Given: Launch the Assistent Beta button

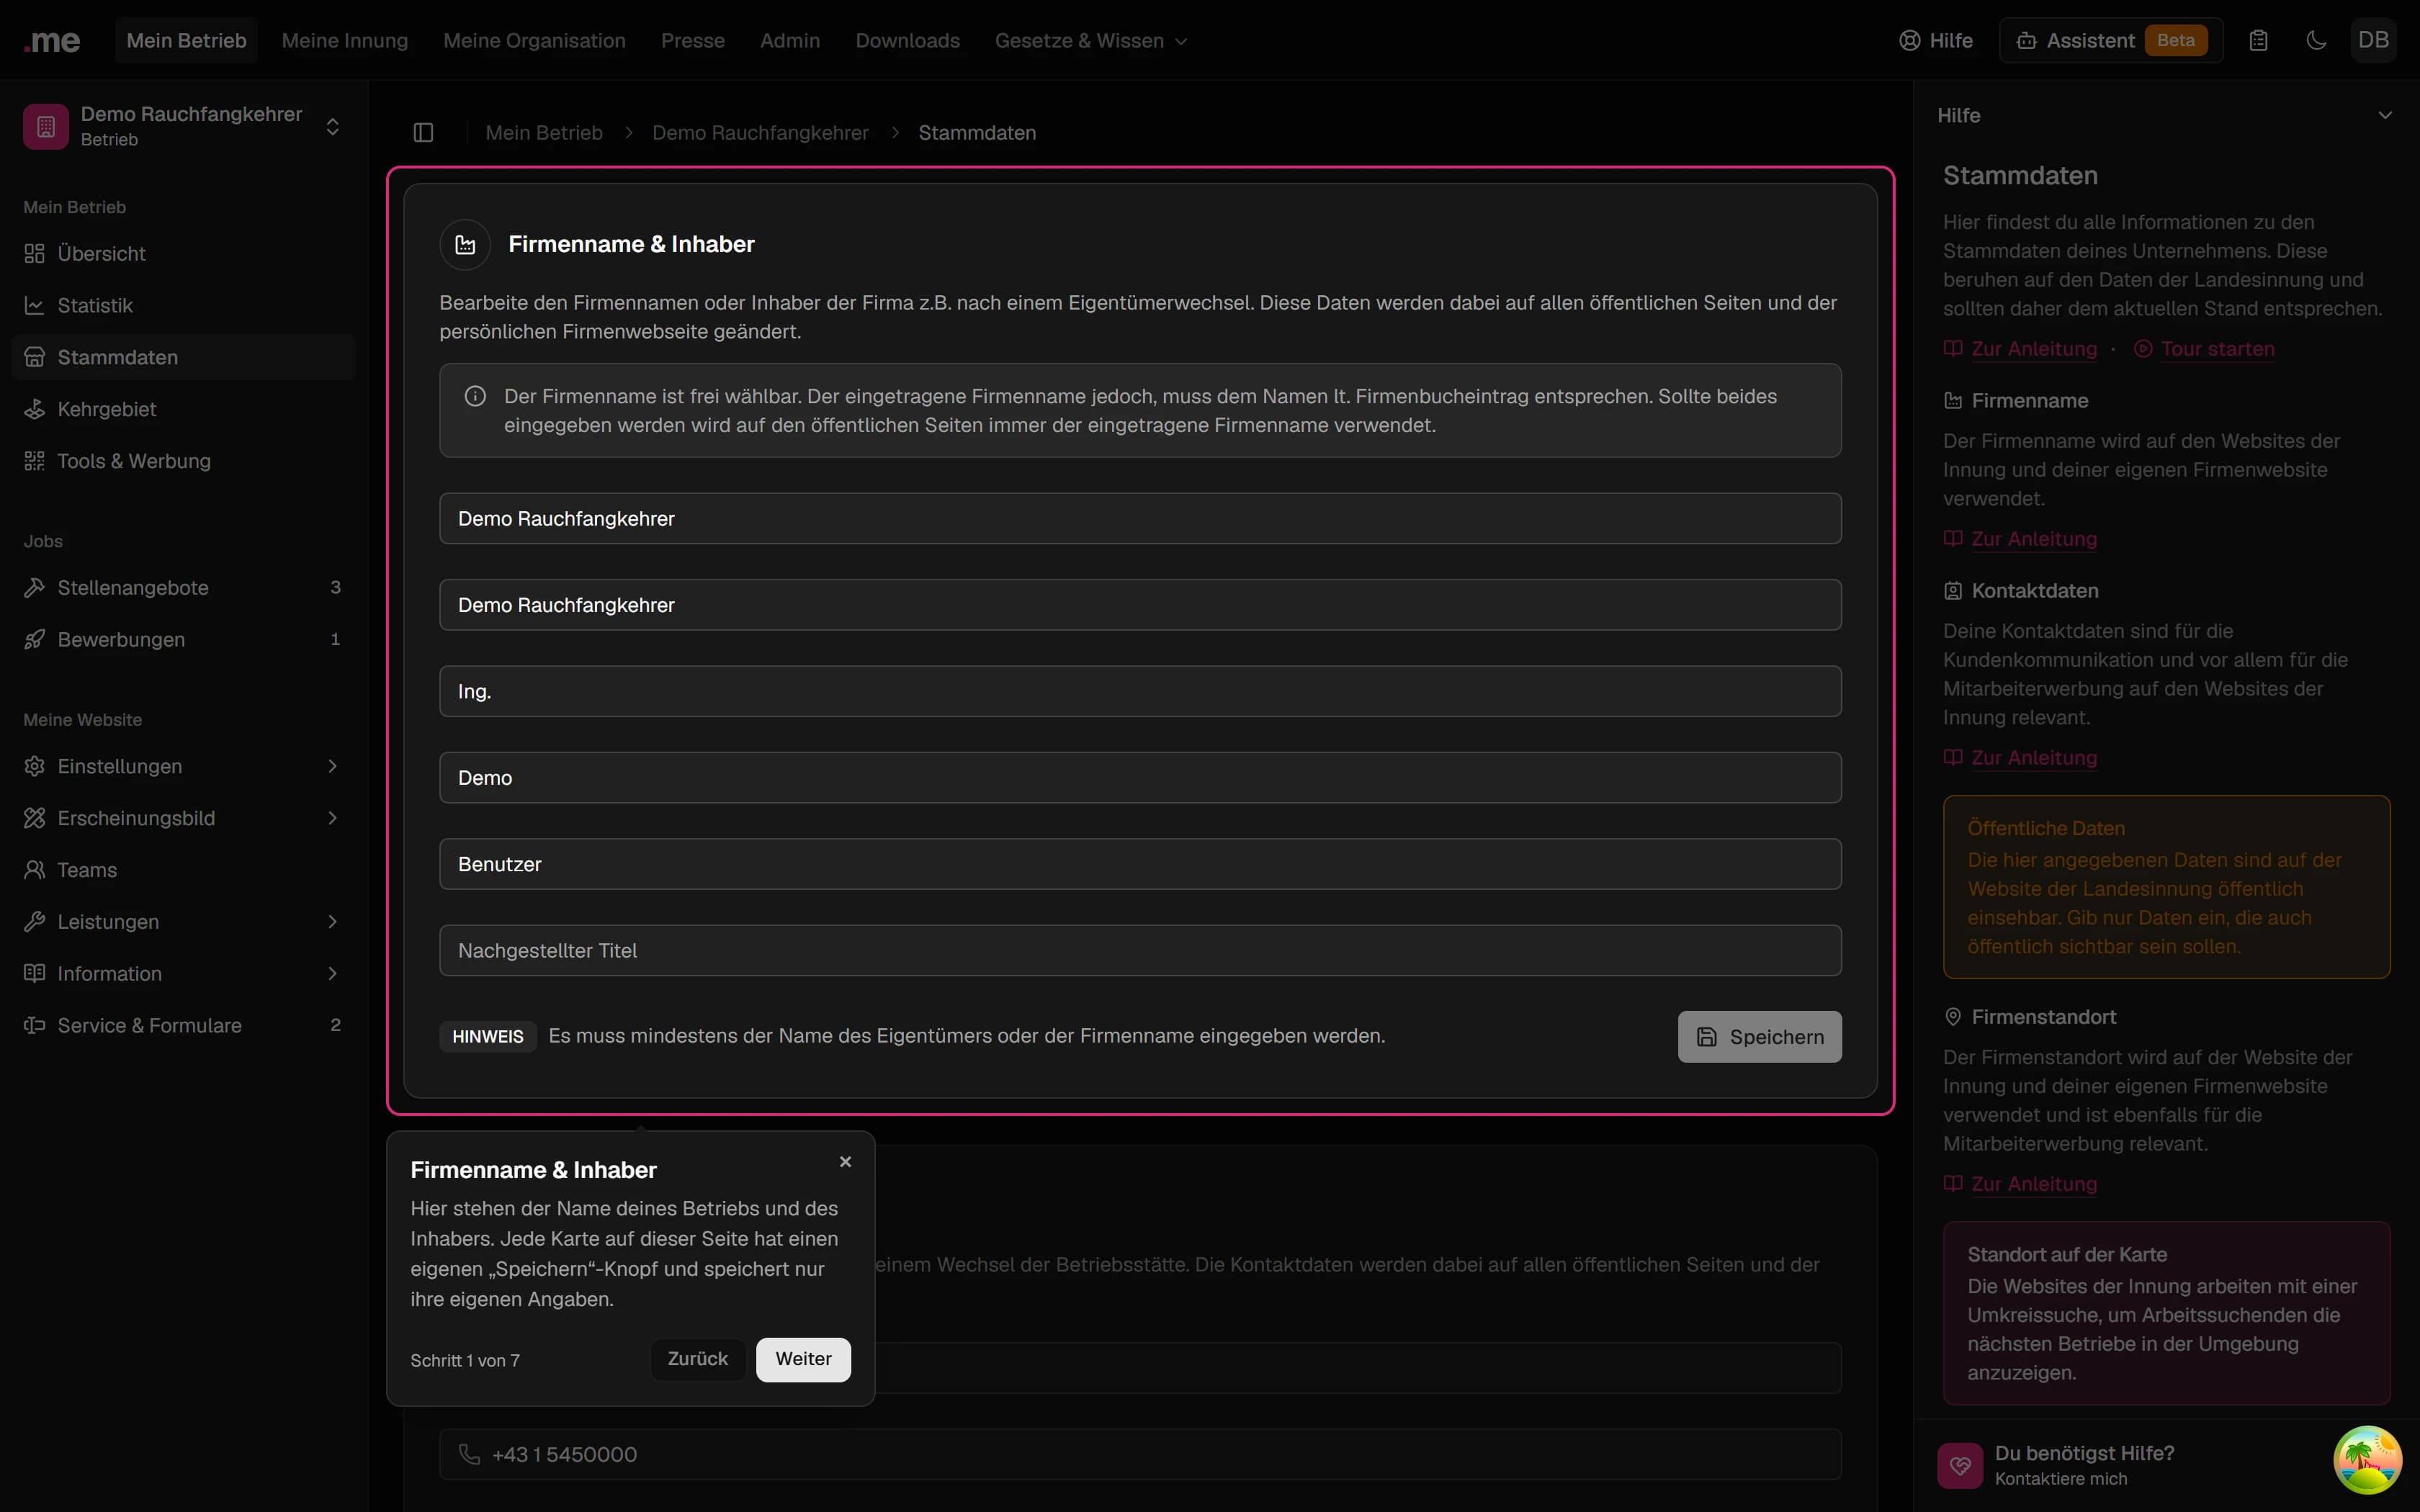Looking at the screenshot, I should coord(2111,40).
